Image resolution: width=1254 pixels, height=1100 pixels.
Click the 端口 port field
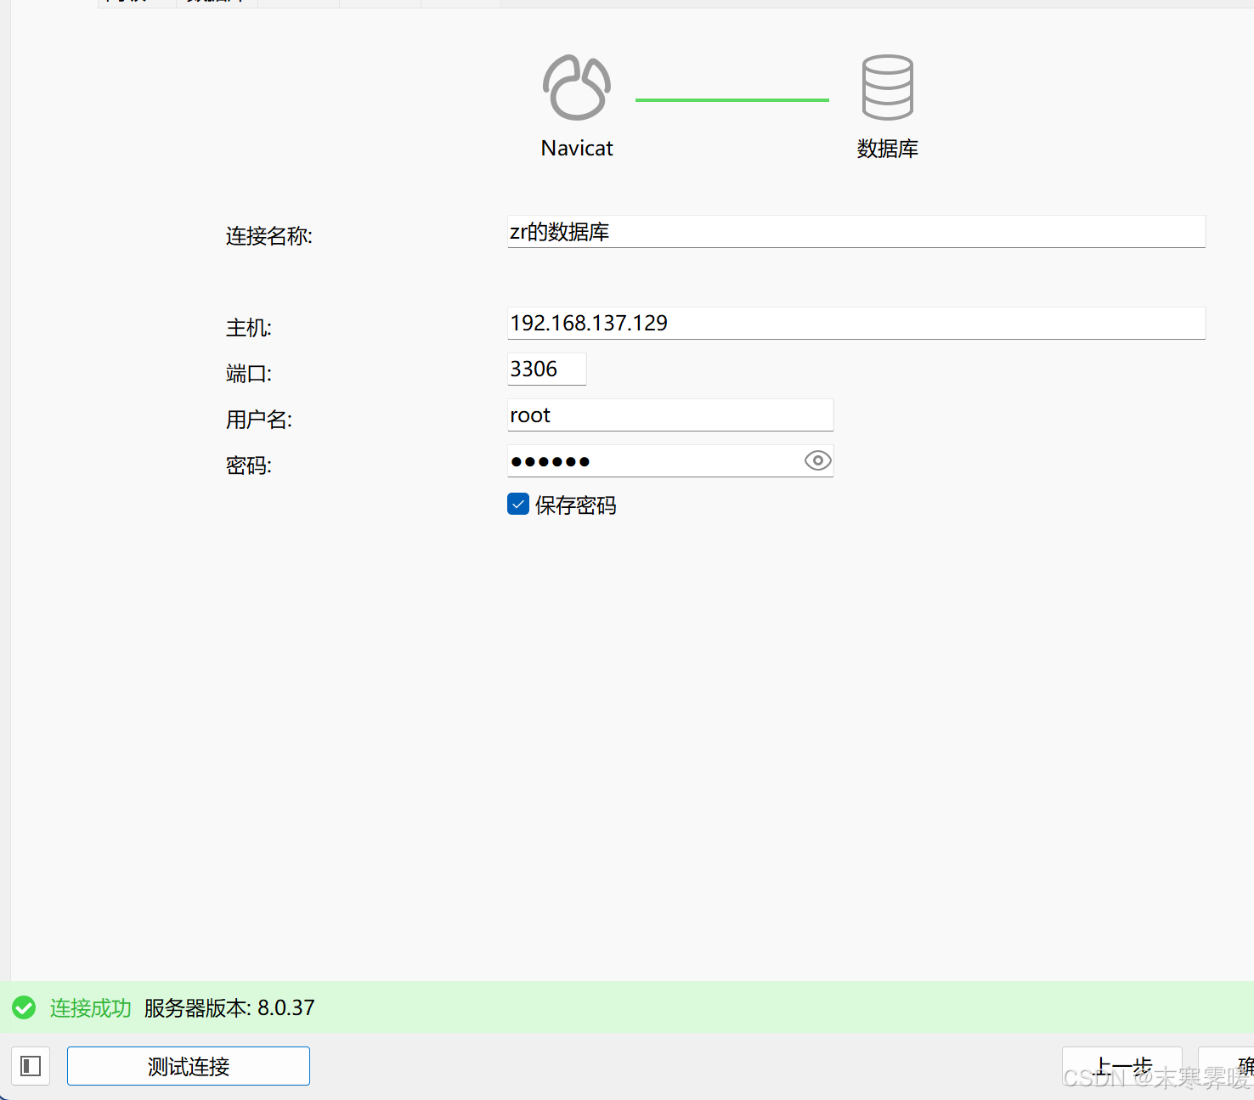[x=547, y=369]
